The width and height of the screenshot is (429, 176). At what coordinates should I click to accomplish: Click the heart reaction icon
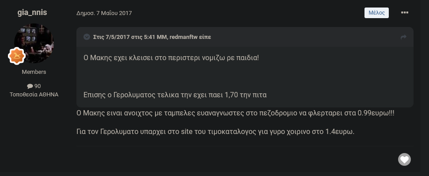pyautogui.click(x=404, y=159)
